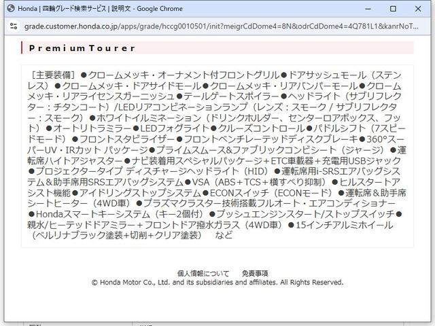Click the Honda Motor copyright notice text
Screen dimensions: 435x326
click(x=217, y=283)
